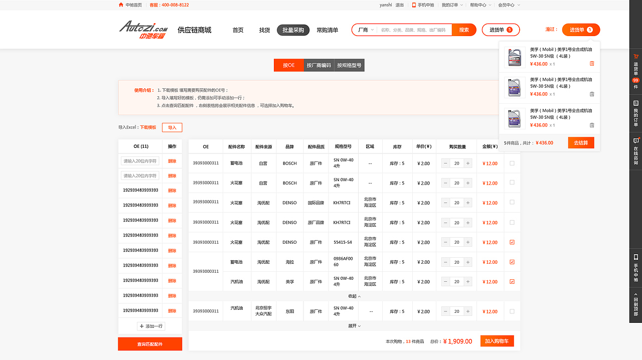Decrease quantity for 蓄电池 BOSCH row
Screen dimensions: 642x360
pos(445,163)
